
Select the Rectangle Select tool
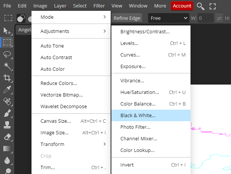(7, 42)
